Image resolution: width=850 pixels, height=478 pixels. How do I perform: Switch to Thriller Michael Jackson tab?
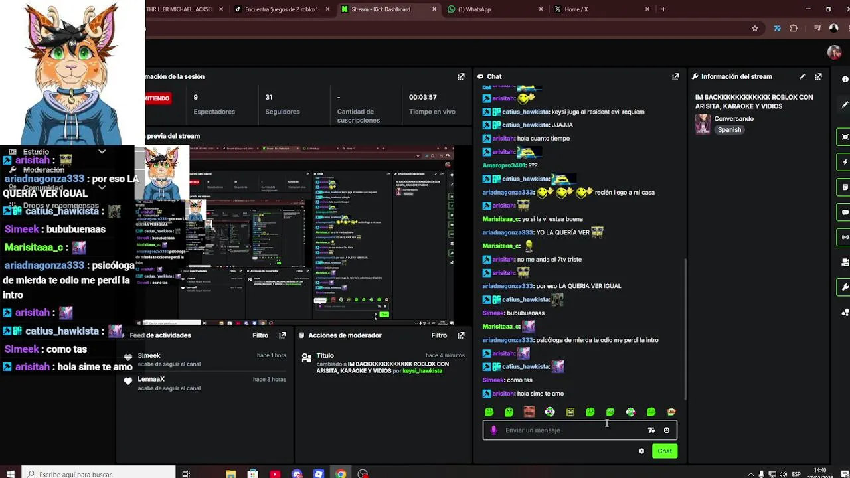point(184,9)
